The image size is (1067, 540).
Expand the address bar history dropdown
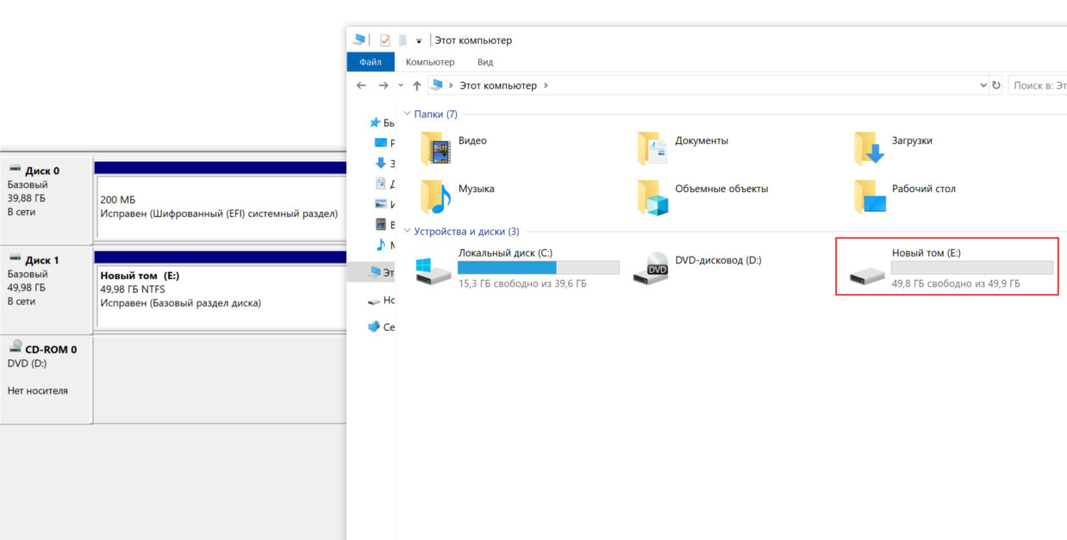(983, 85)
